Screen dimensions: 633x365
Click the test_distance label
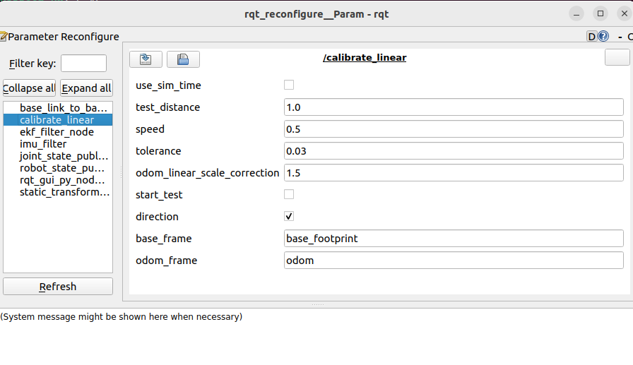pyautogui.click(x=168, y=107)
